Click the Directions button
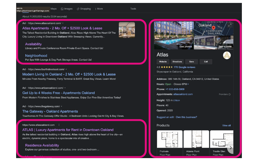The width and height of the screenshot is (258, 161). point(177,62)
